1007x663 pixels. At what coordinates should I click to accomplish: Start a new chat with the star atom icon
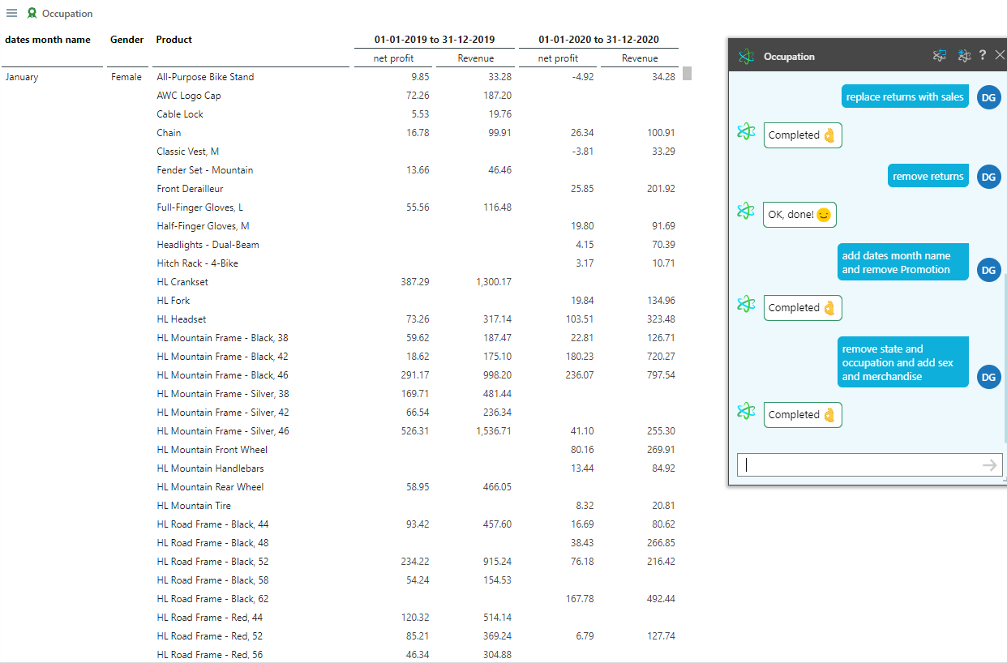(x=964, y=55)
